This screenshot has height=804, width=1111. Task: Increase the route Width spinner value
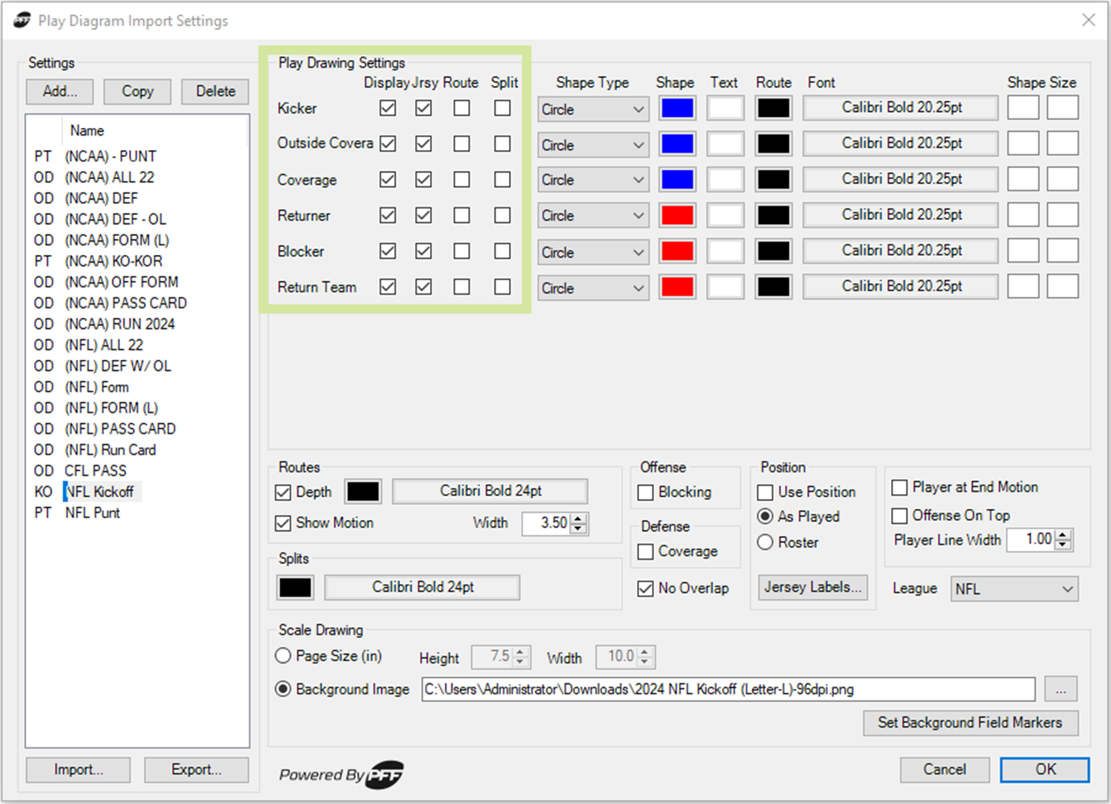[579, 518]
